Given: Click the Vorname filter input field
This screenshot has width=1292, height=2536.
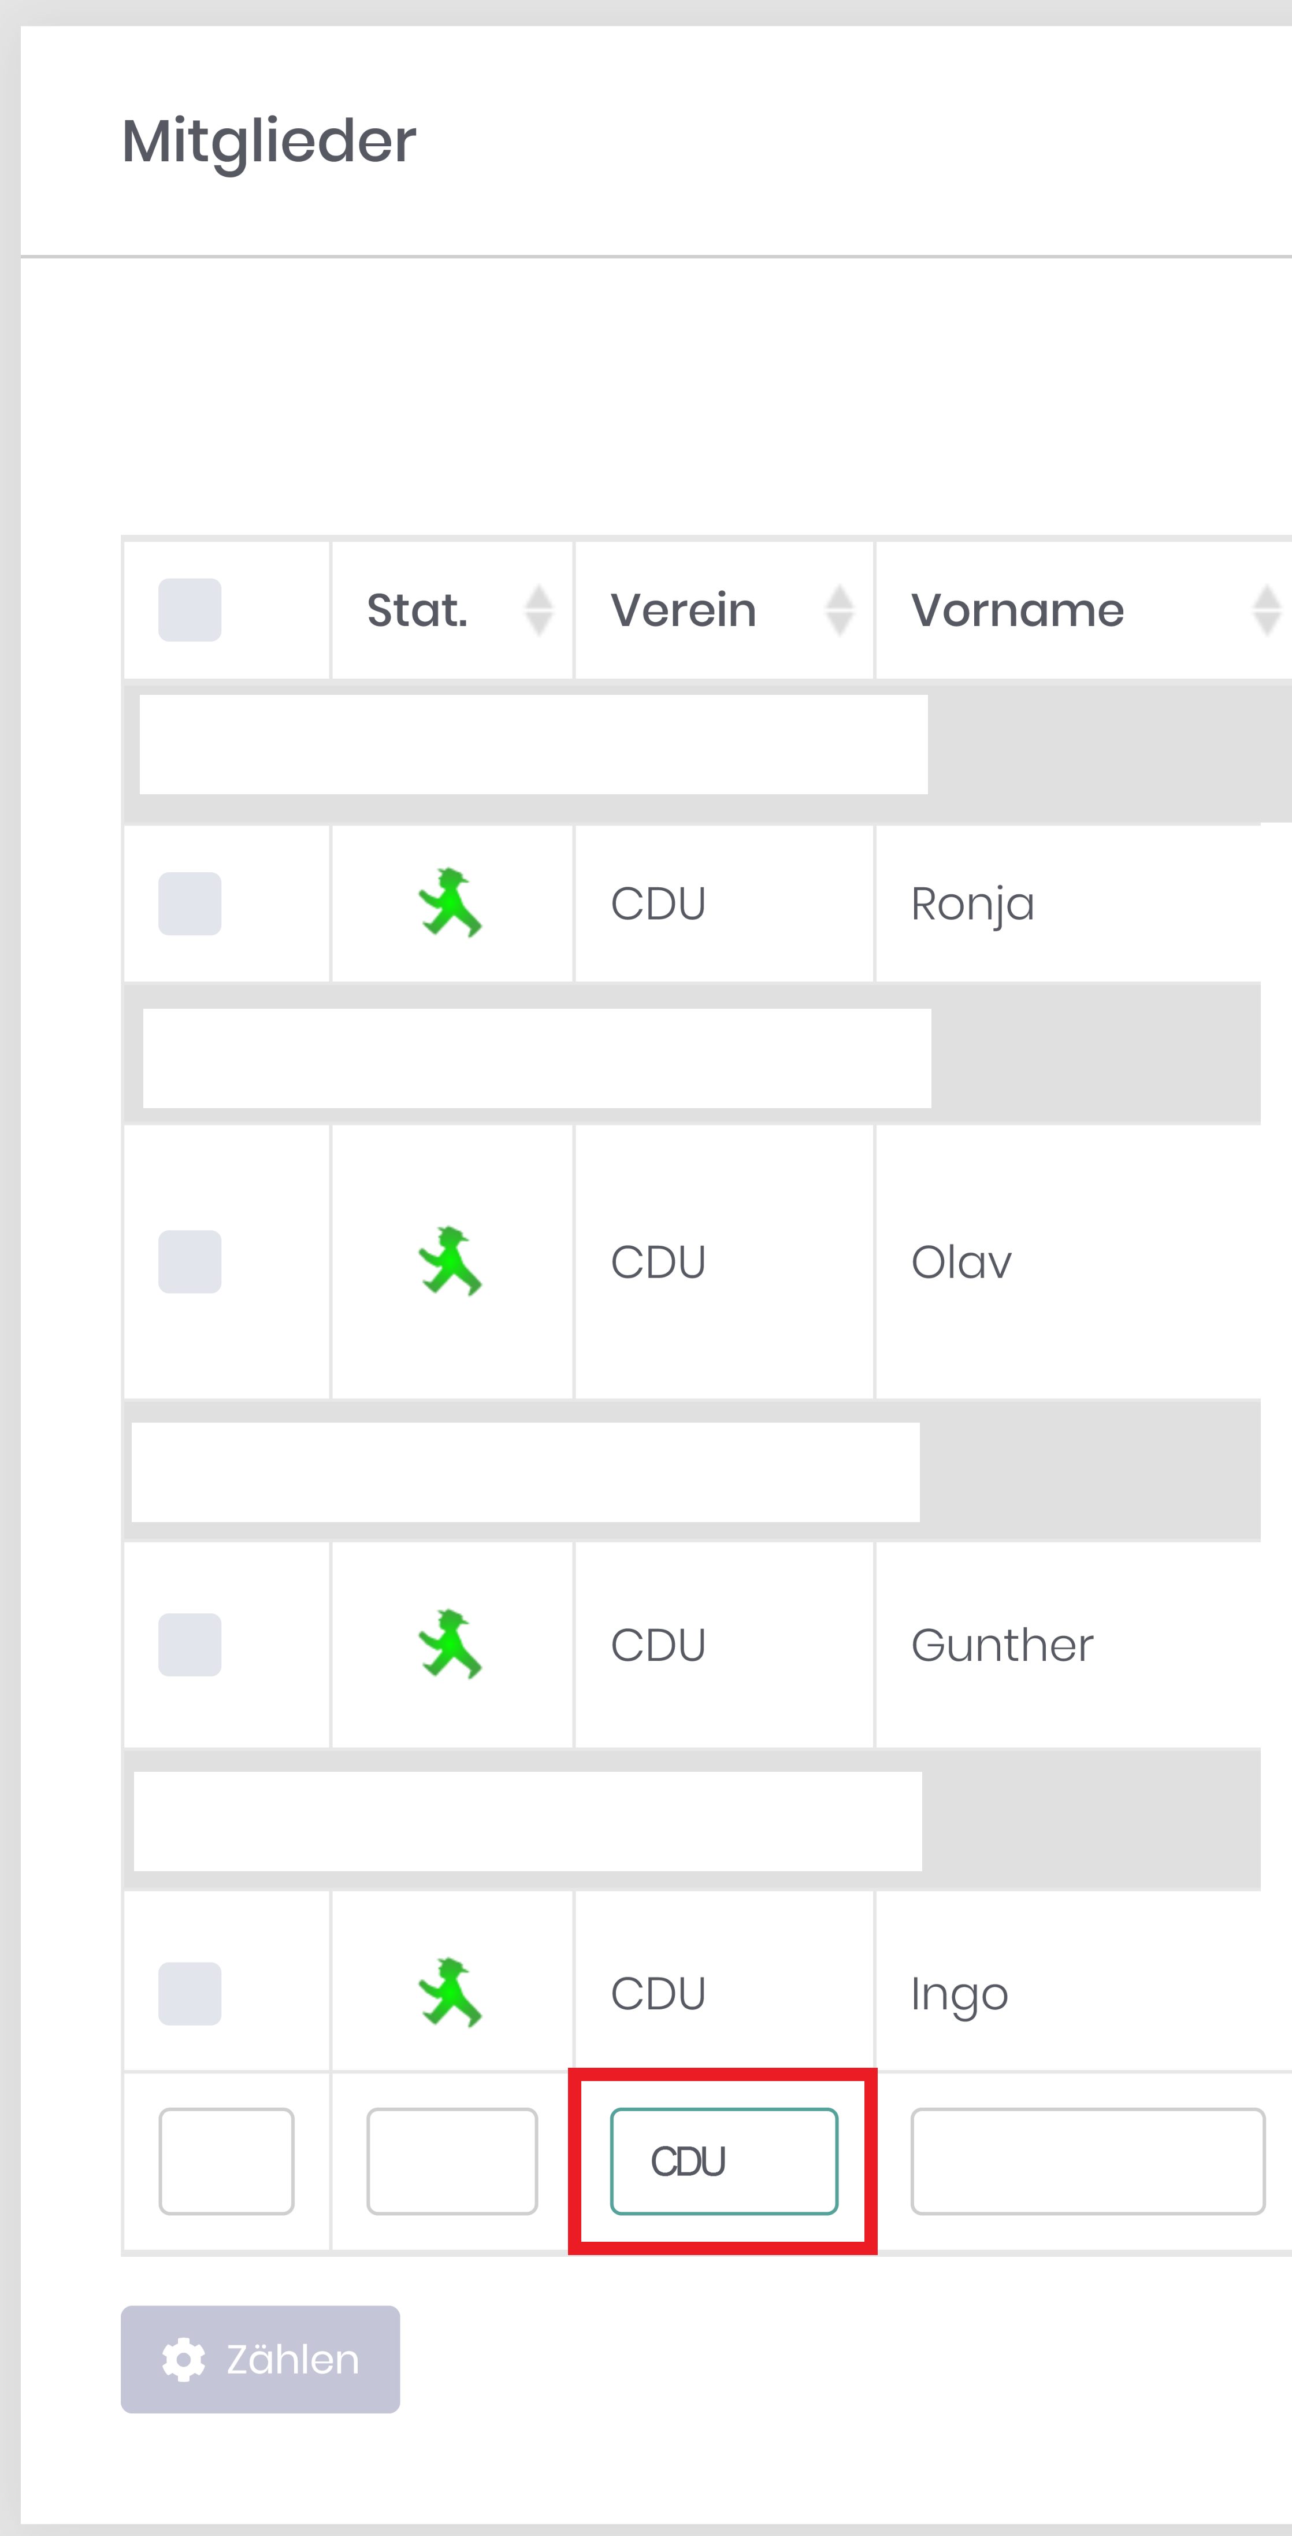Looking at the screenshot, I should (x=1087, y=2161).
